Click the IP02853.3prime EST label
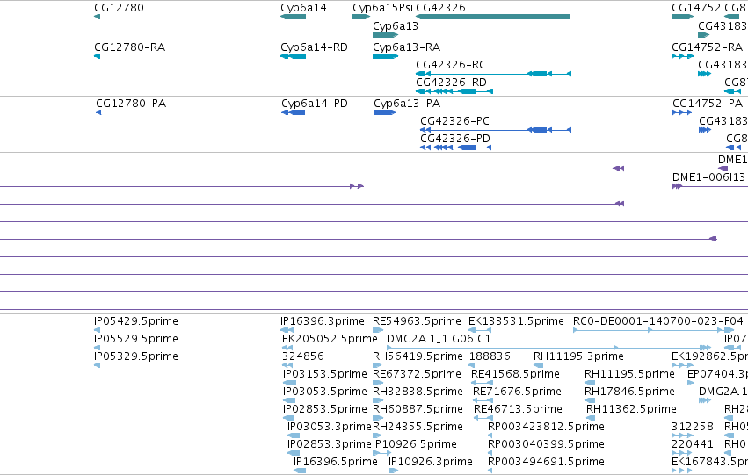 pyautogui.click(x=329, y=444)
